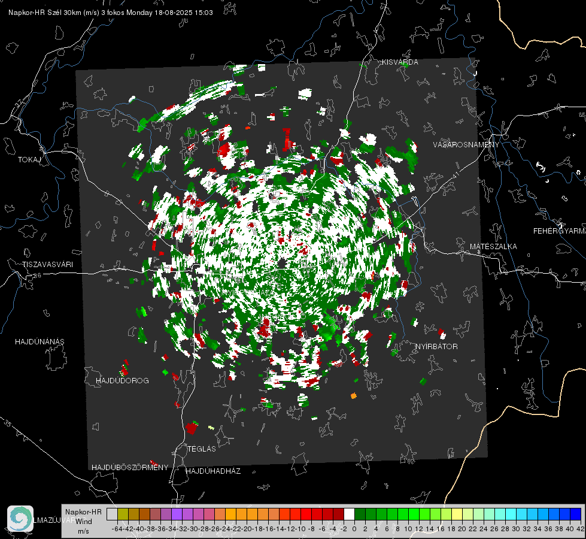Click the timestamp 18-08-2025 15:03

click(x=184, y=13)
